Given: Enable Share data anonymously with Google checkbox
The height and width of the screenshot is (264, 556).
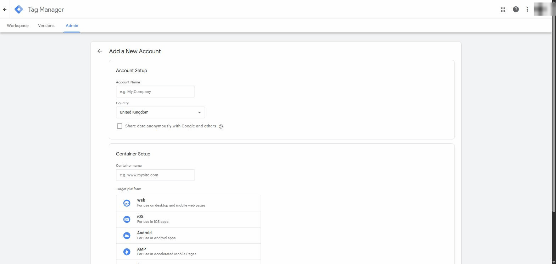Looking at the screenshot, I should click(x=119, y=126).
